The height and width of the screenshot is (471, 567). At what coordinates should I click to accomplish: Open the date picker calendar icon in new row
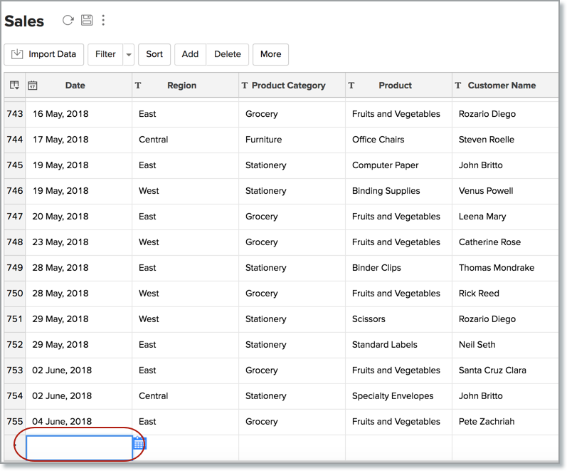[x=139, y=444]
